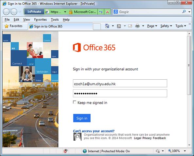This screenshot has height=156, width=194.
Task: Click the blue Sign in button
Action: [x=82, y=118]
